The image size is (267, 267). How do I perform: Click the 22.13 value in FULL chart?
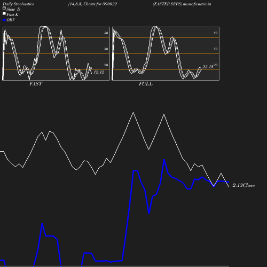coord(208,67)
